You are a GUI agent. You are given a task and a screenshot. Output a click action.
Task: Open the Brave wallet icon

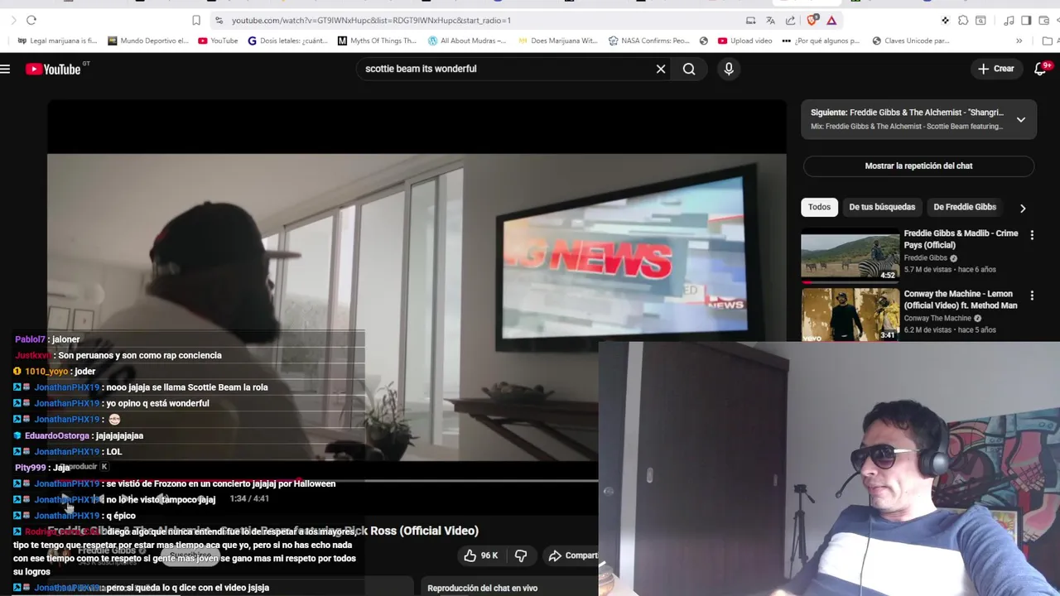point(1043,20)
